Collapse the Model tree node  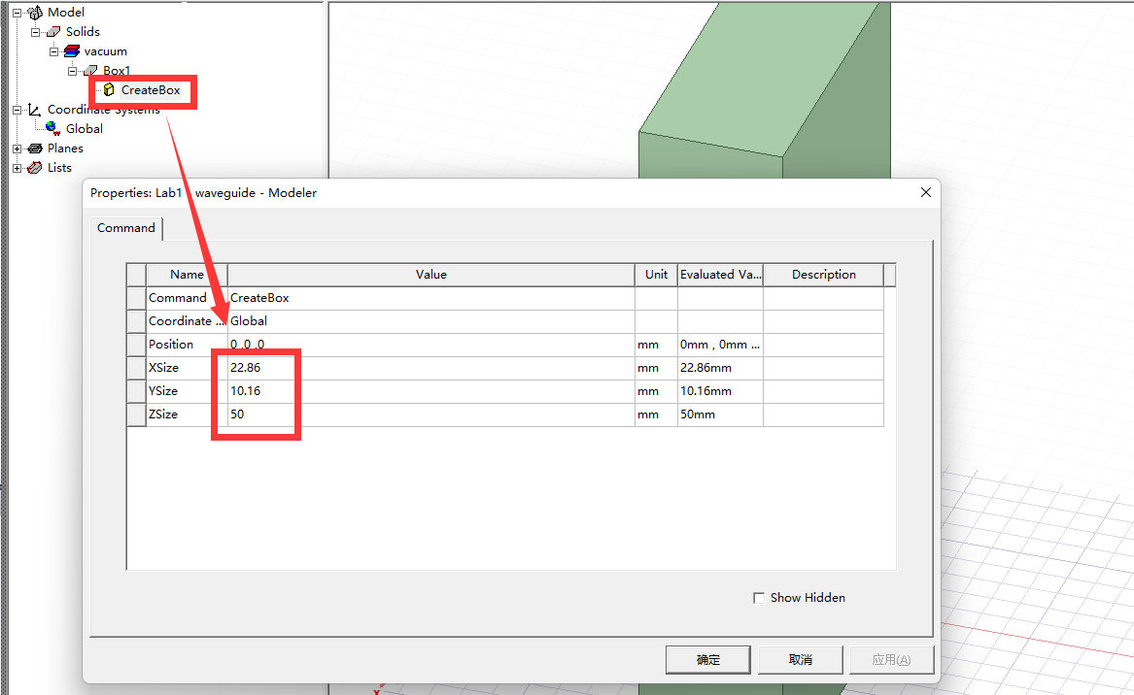coord(17,13)
